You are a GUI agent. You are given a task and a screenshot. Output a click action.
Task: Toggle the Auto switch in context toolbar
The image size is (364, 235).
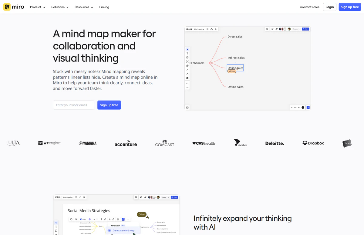point(81,219)
